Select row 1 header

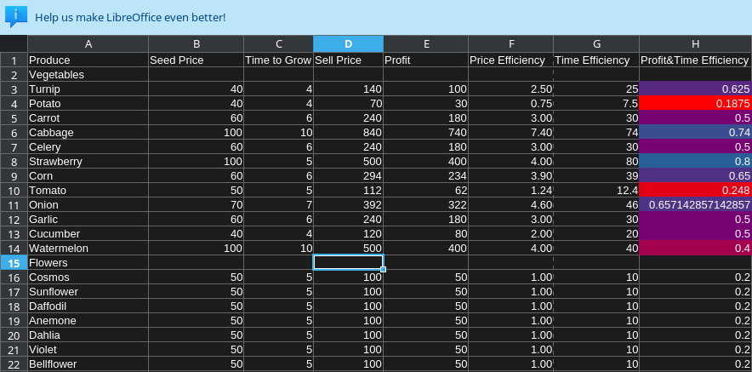point(14,60)
